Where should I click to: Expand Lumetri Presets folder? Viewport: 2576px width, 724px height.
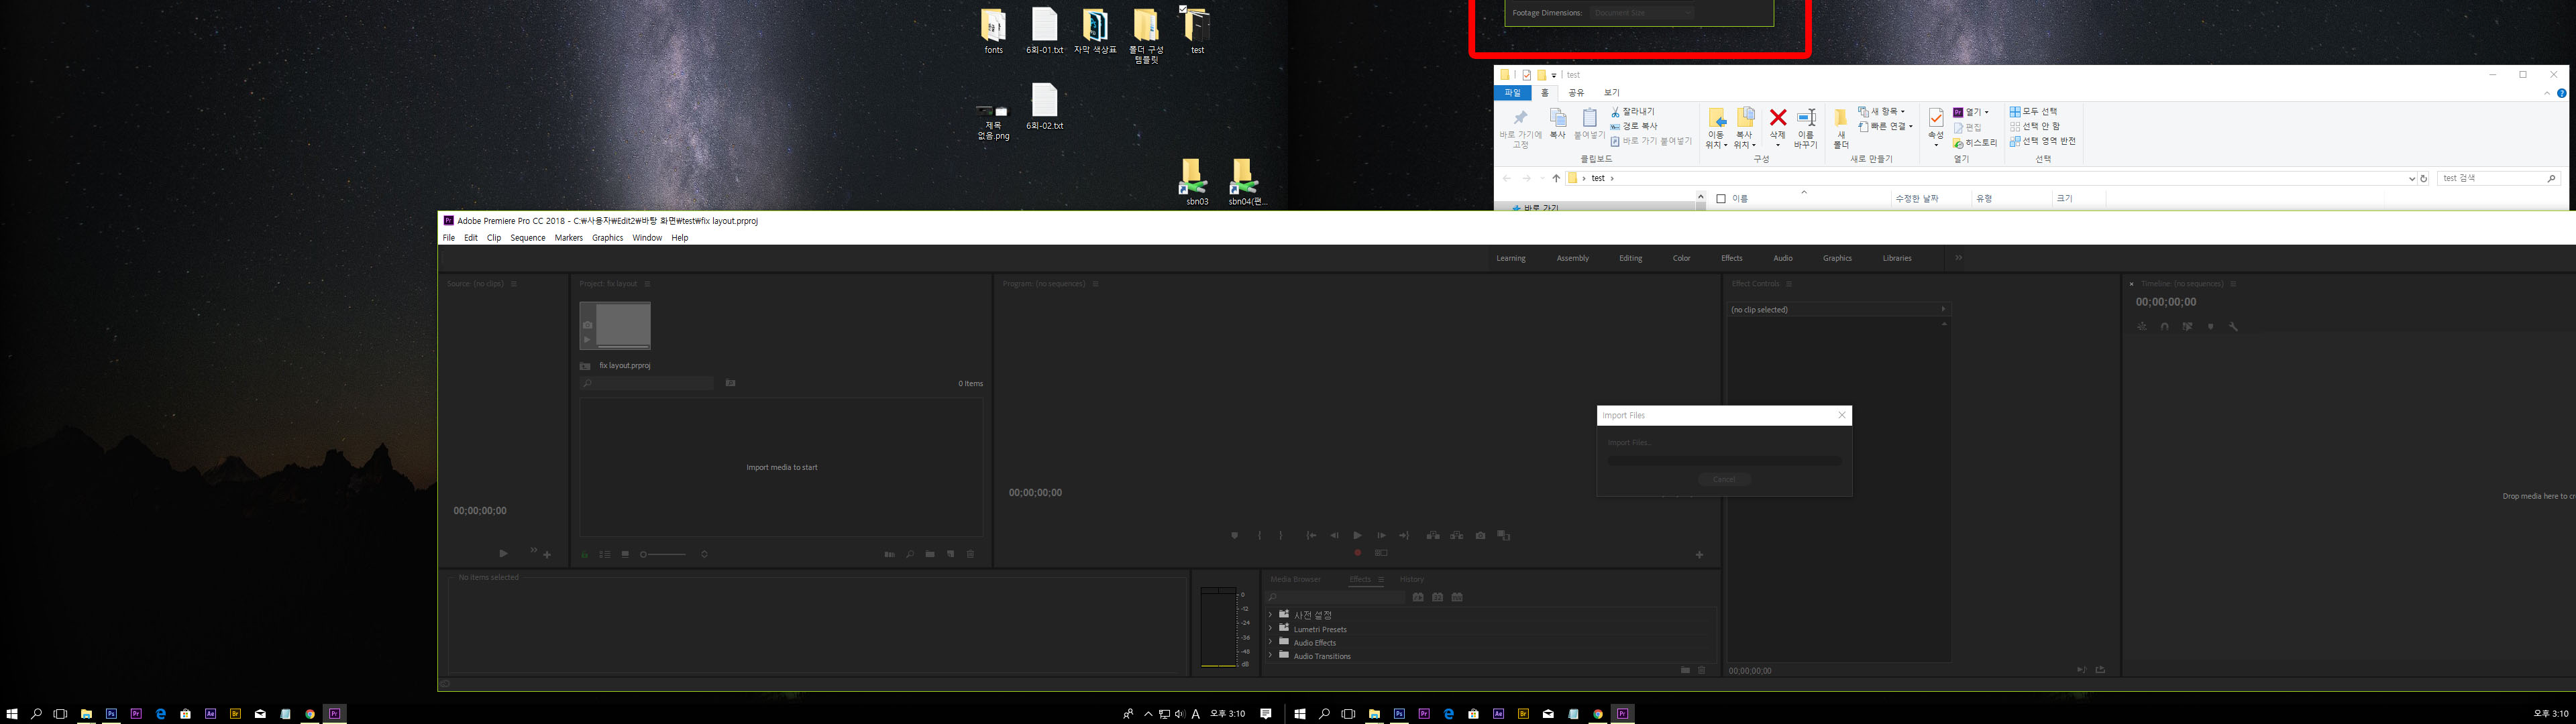click(x=1270, y=629)
